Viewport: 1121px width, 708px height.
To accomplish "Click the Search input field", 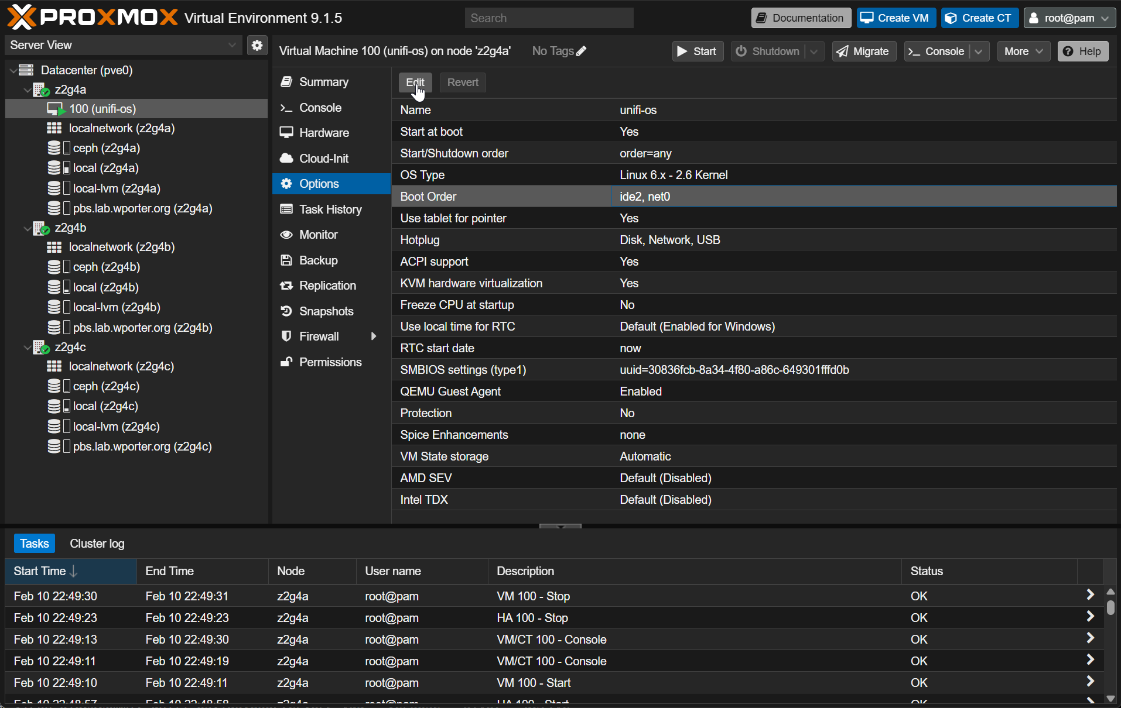I will point(549,18).
